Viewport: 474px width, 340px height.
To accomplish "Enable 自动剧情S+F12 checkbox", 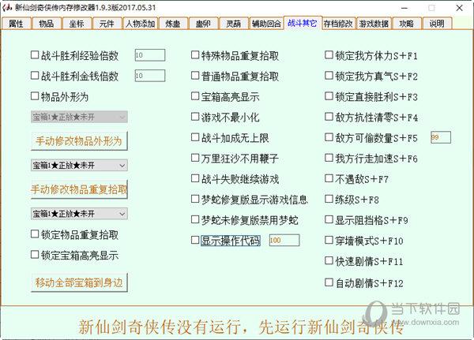I will tap(329, 282).
